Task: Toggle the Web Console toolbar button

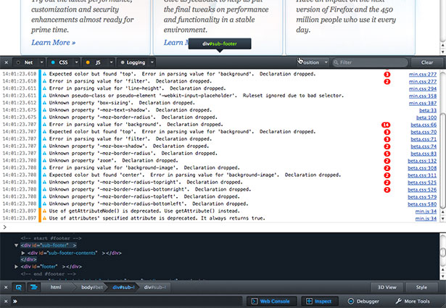Action: tap(271, 301)
